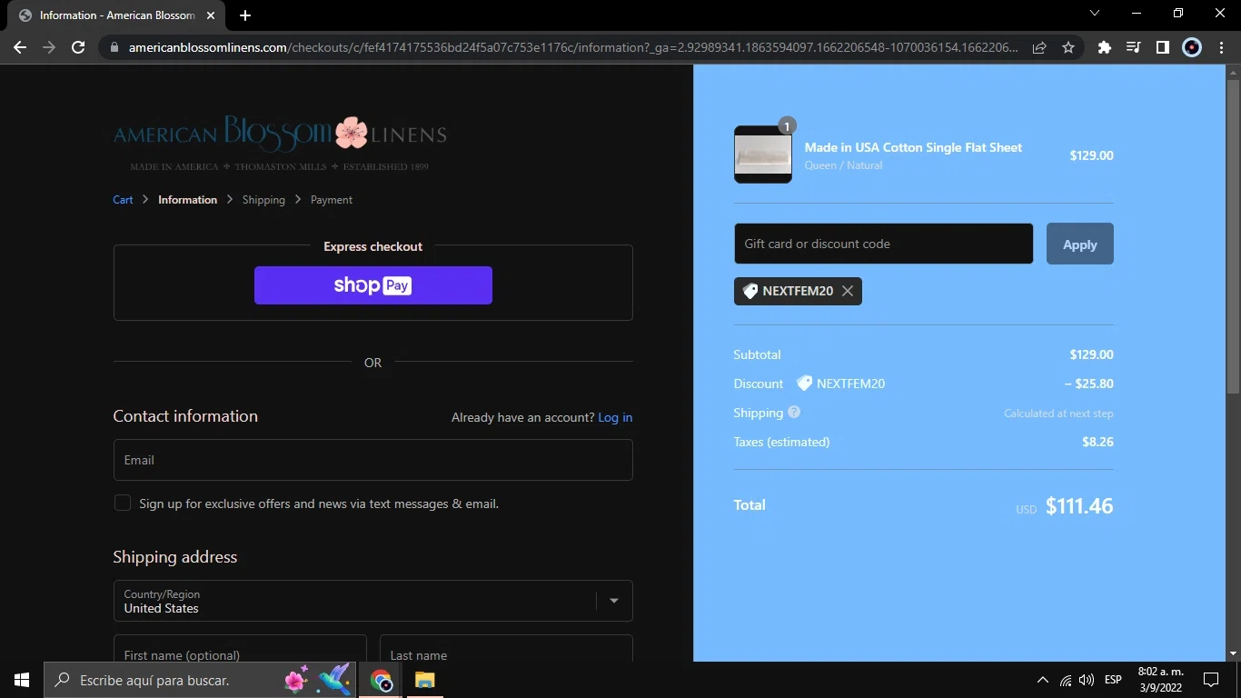Image resolution: width=1241 pixels, height=698 pixels.
Task: View site information lock icon
Action: (114, 47)
